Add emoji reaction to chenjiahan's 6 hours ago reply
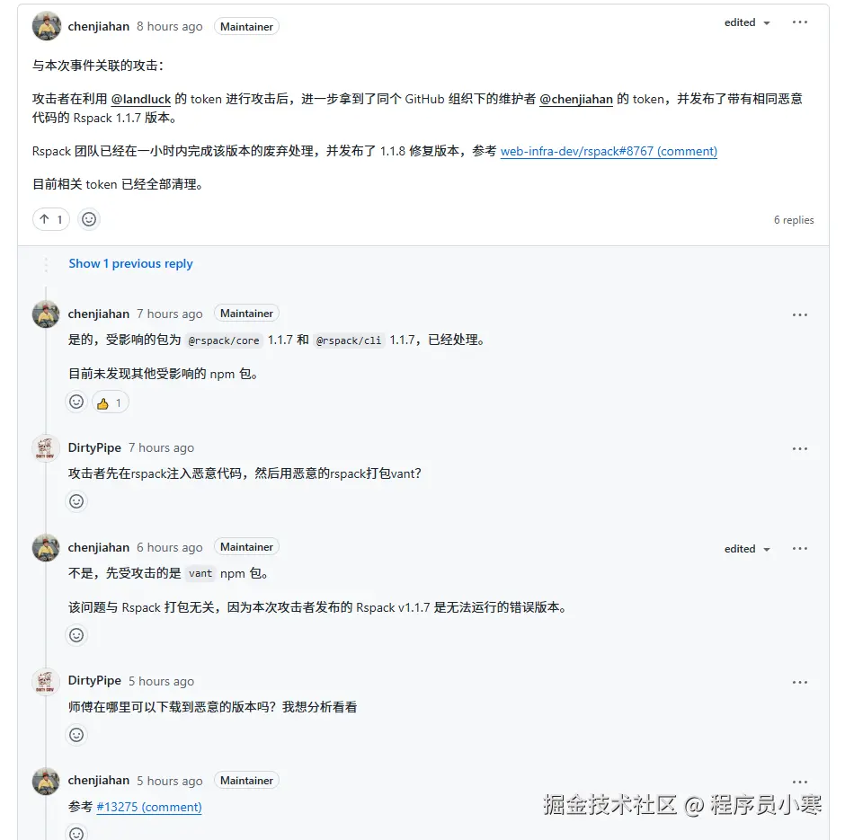This screenshot has width=845, height=840. click(76, 635)
